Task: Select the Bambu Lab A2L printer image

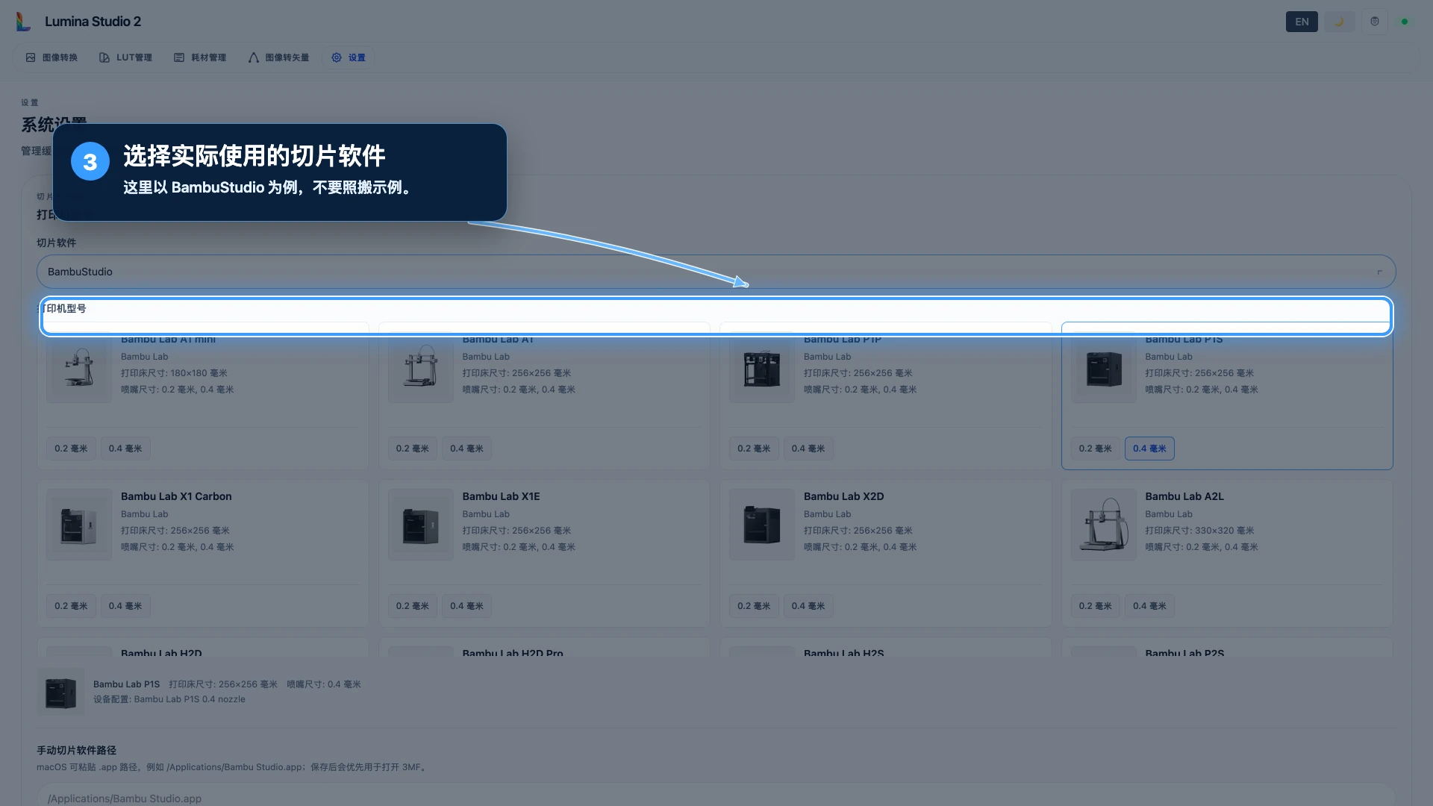Action: point(1103,525)
